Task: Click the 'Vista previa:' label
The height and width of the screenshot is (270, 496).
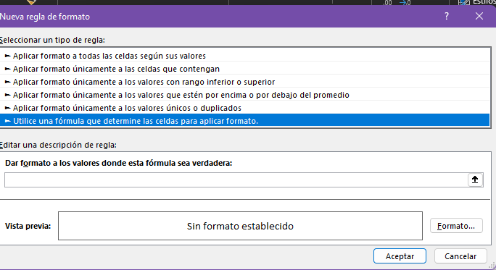Action: click(x=28, y=226)
